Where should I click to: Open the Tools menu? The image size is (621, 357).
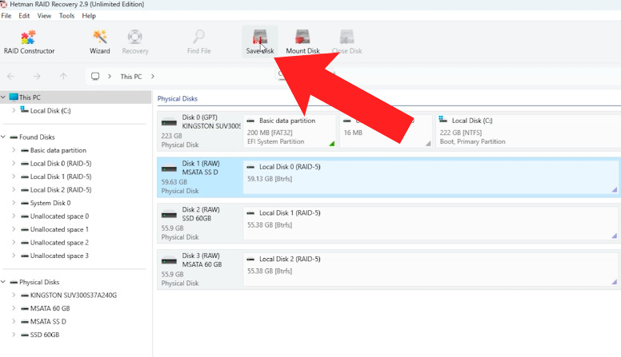(66, 16)
